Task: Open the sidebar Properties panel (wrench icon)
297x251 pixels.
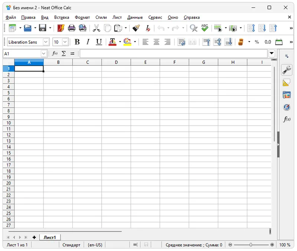Action: 287,70
